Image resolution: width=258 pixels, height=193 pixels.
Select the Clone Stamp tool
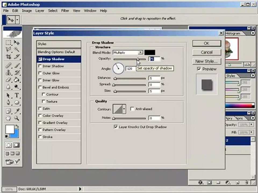[8, 72]
